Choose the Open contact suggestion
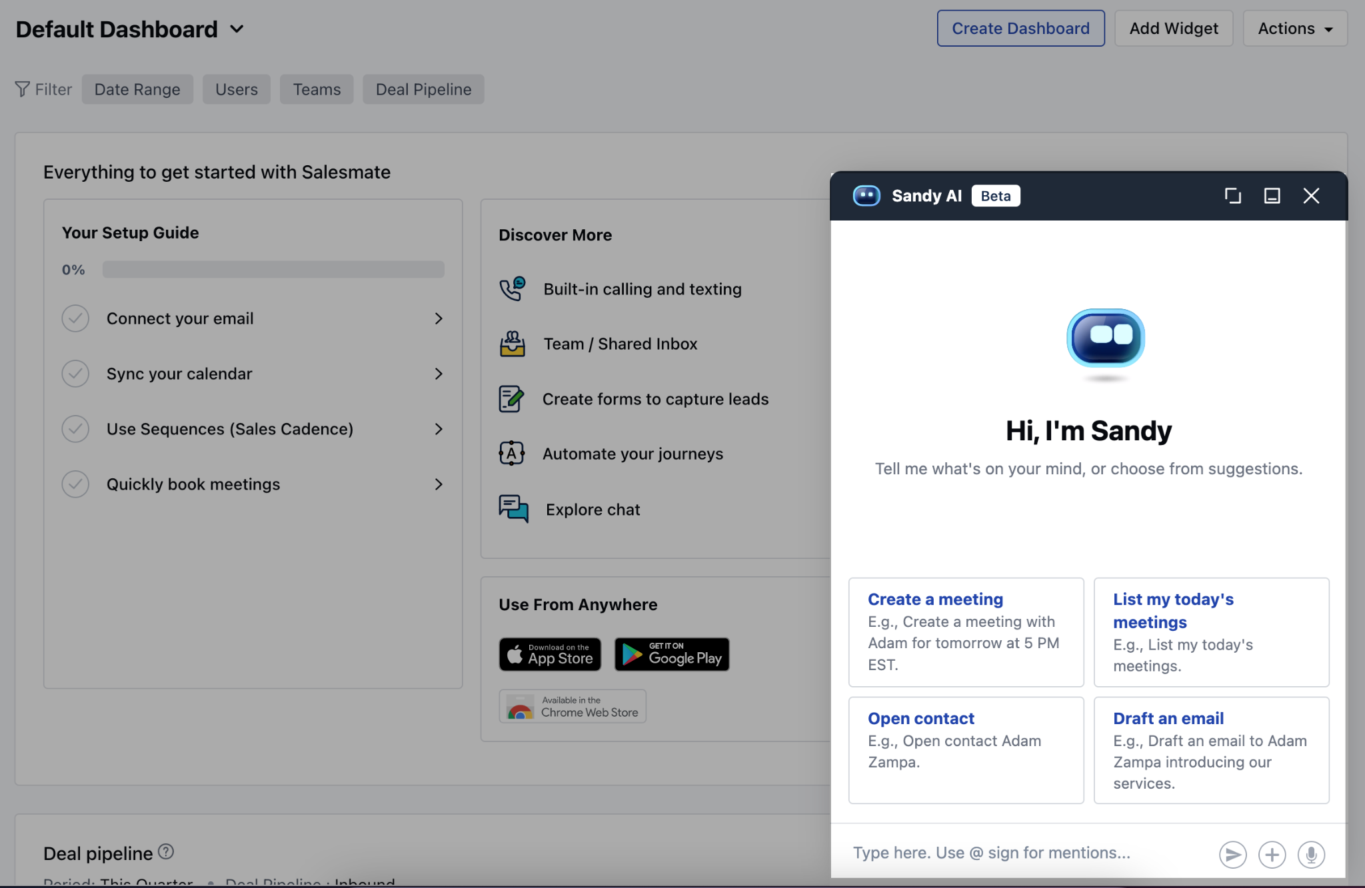1365x888 pixels. 966,750
